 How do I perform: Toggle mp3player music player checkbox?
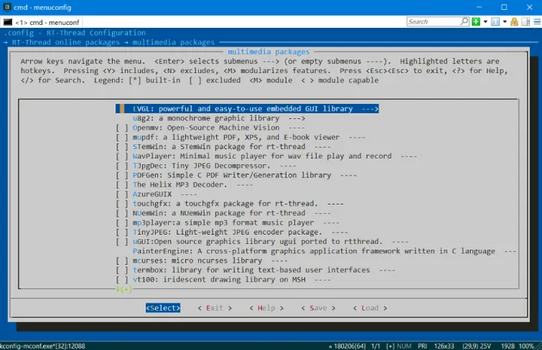(122, 223)
